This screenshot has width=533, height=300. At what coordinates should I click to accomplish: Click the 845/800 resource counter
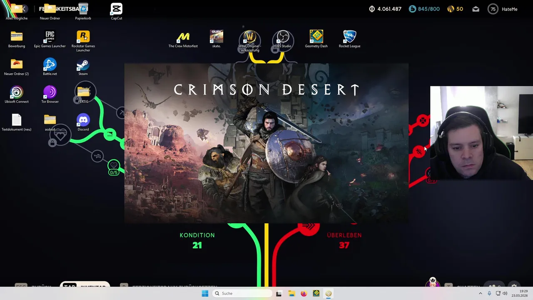click(424, 9)
